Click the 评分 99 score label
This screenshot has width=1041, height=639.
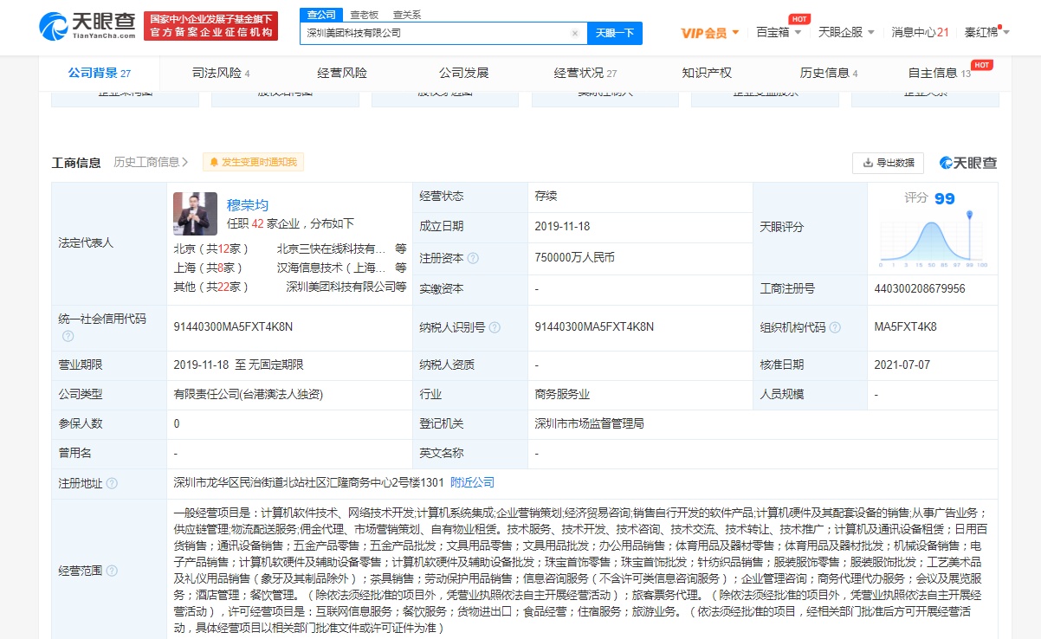coord(930,198)
